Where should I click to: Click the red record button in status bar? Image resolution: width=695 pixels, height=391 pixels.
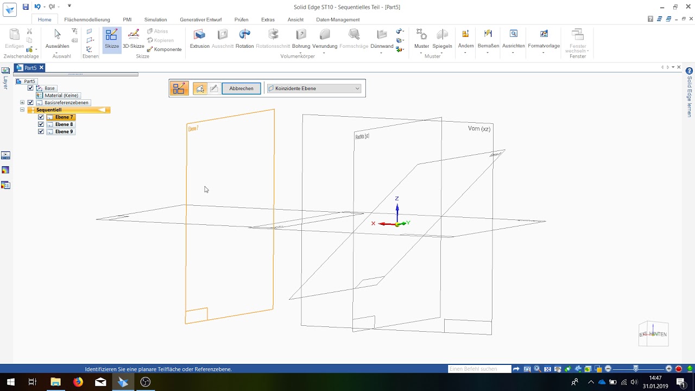(x=679, y=369)
